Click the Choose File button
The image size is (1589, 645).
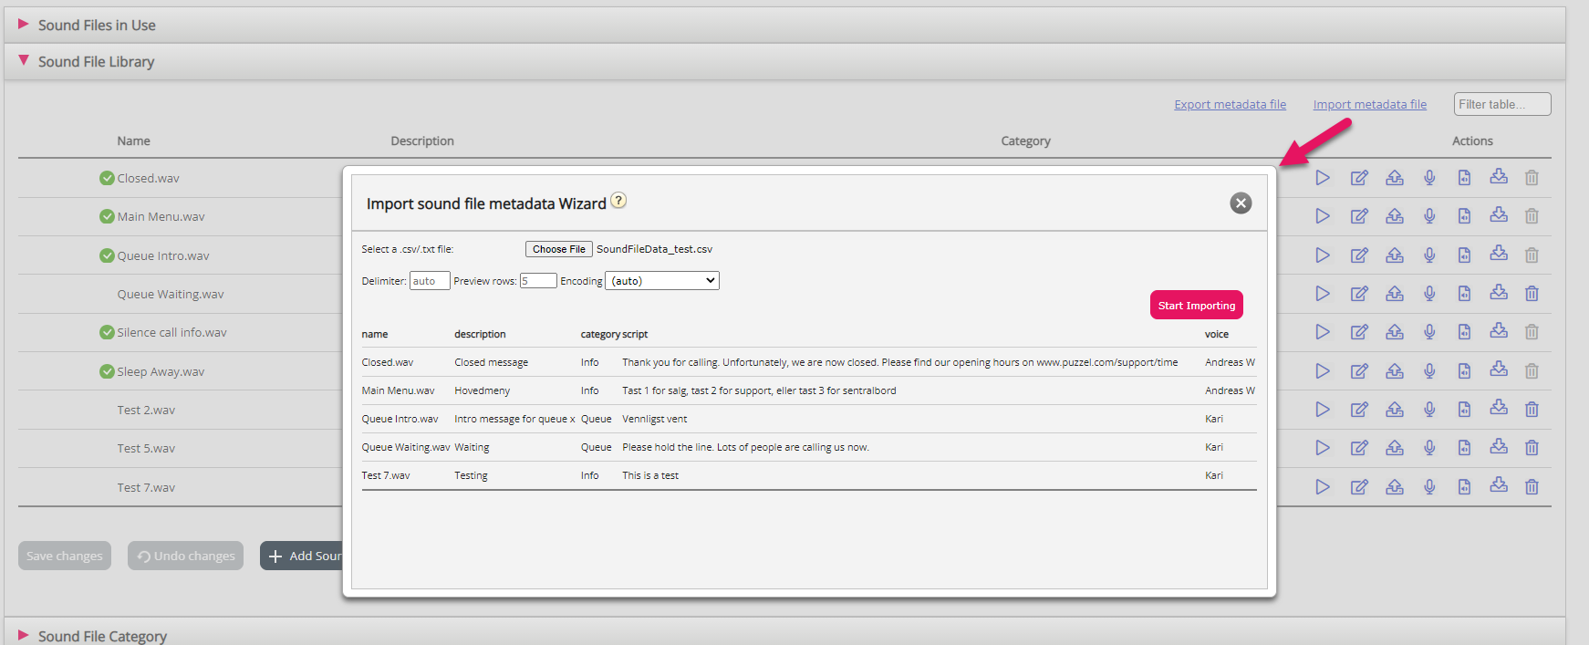(558, 249)
